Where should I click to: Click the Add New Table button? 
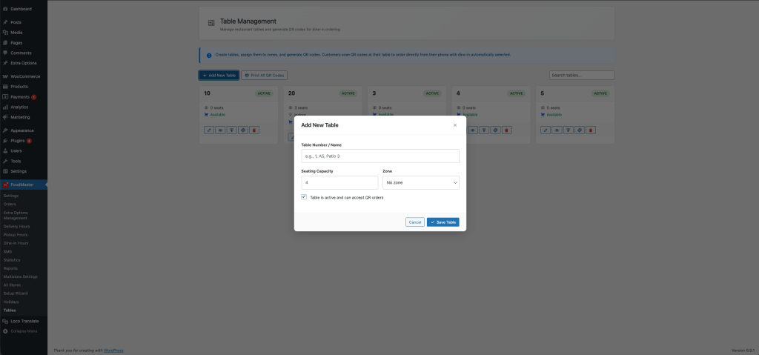tap(219, 76)
